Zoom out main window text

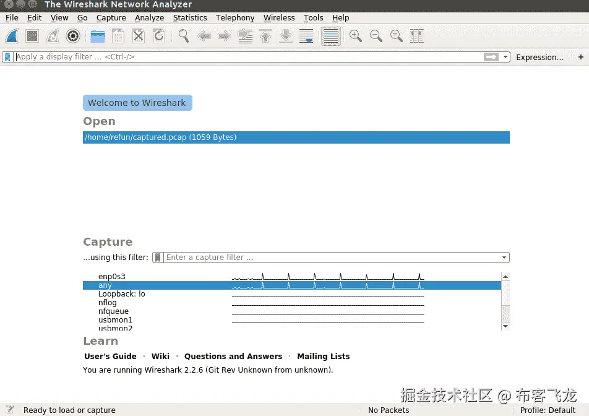[x=376, y=36]
